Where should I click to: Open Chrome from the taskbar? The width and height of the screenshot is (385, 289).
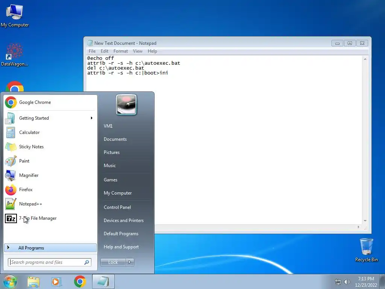pyautogui.click(x=80, y=281)
